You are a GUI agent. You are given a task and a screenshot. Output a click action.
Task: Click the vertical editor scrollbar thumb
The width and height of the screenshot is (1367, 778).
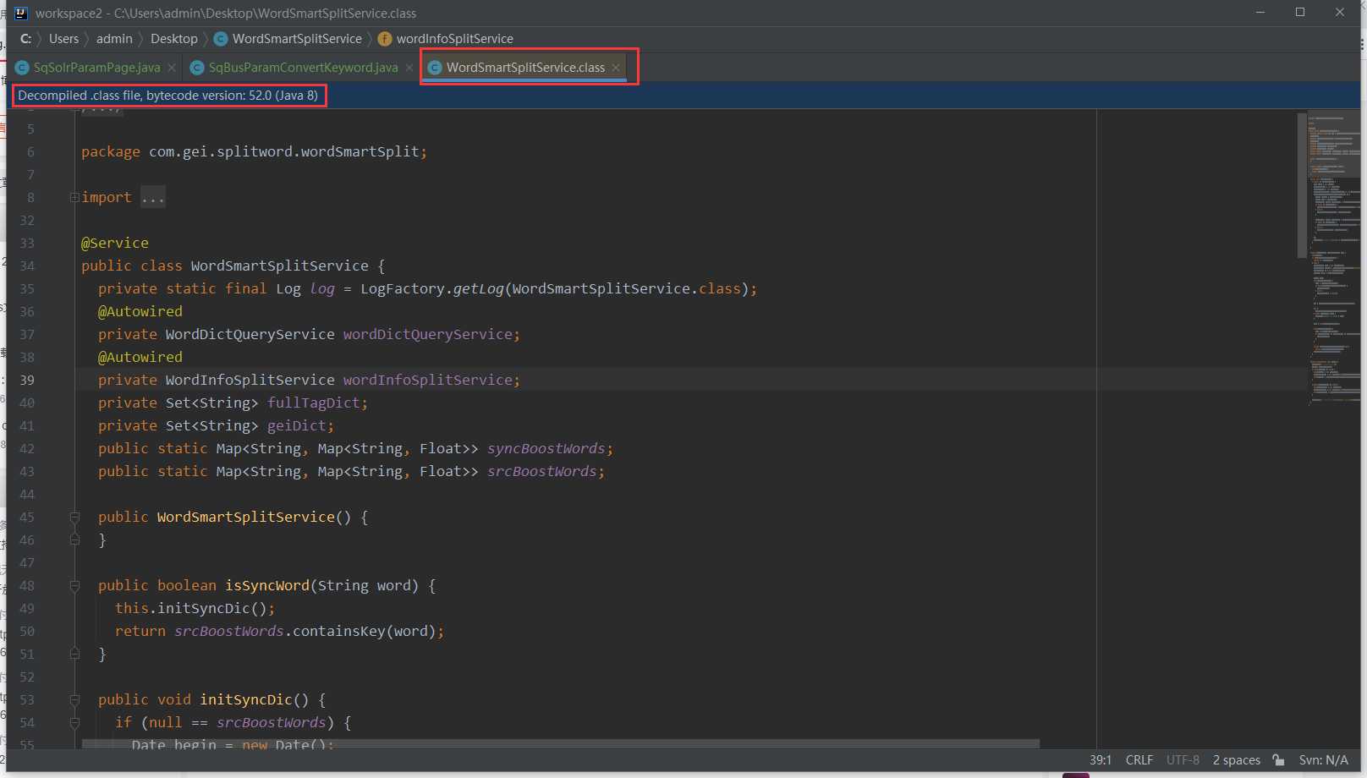1302,185
